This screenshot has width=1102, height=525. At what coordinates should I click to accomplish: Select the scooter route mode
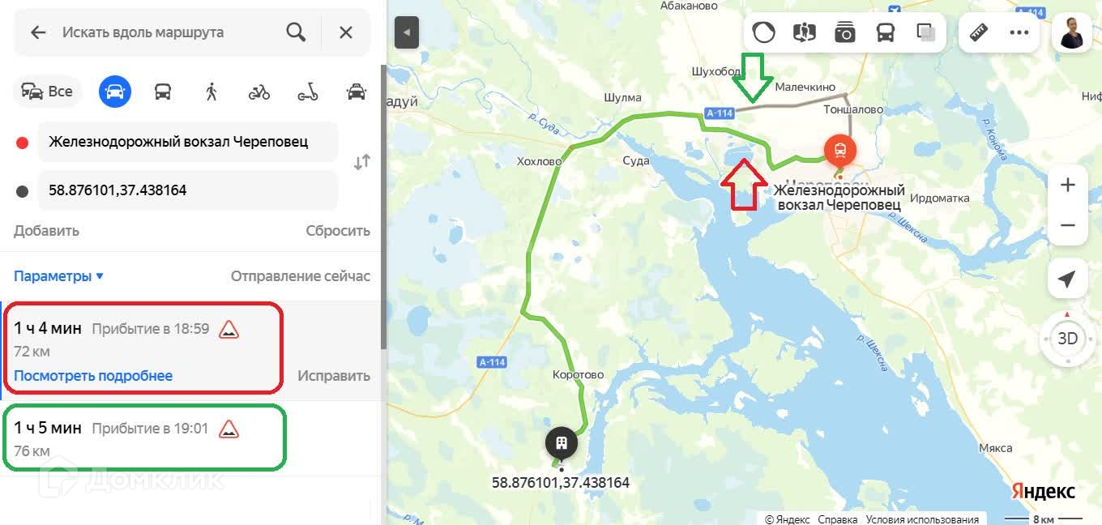(x=308, y=92)
